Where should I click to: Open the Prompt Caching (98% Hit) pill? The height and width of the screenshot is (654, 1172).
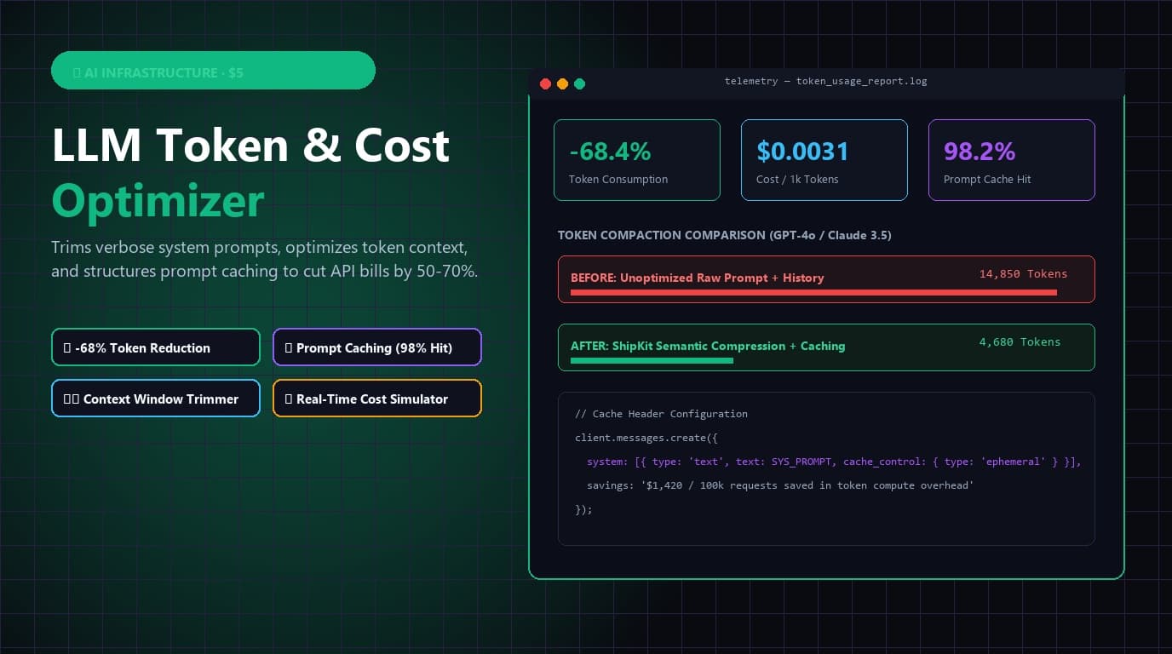(377, 347)
